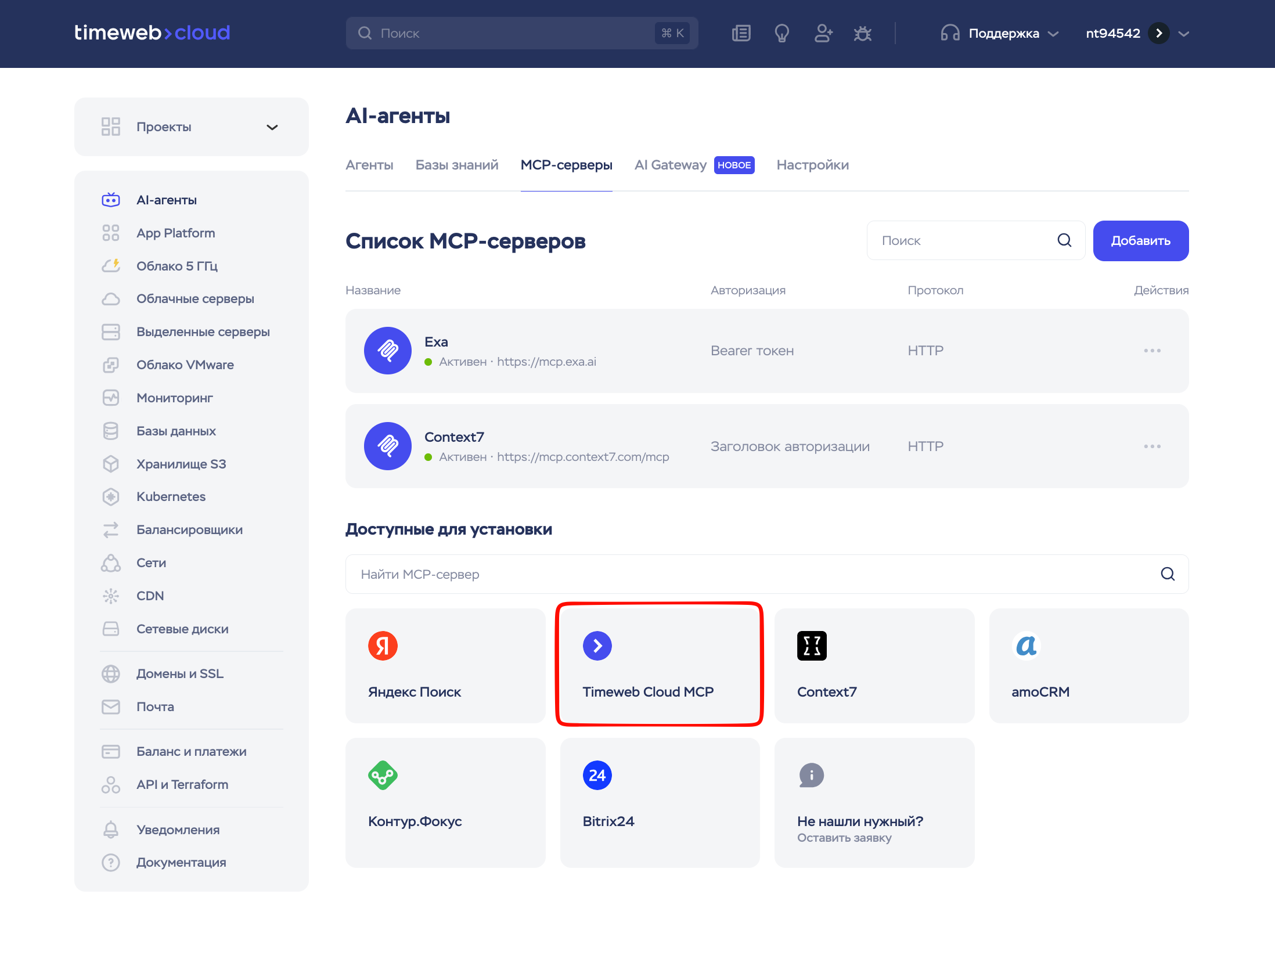Click the bug report icon

[863, 33]
